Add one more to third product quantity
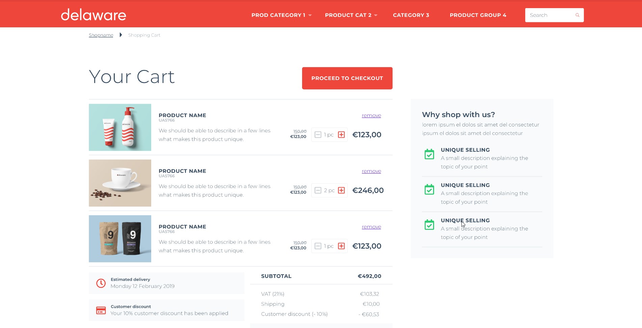The height and width of the screenshot is (328, 642). pyautogui.click(x=341, y=246)
